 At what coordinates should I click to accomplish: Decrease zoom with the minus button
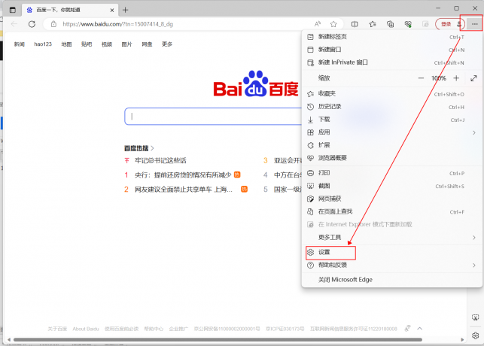421,78
